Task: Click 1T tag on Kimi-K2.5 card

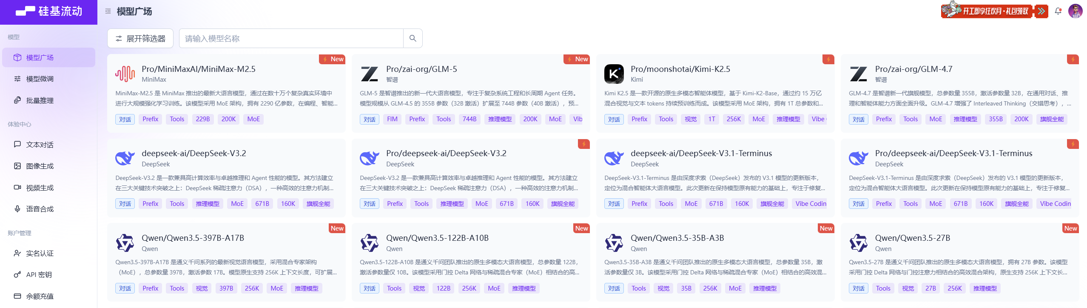Action: [x=711, y=119]
